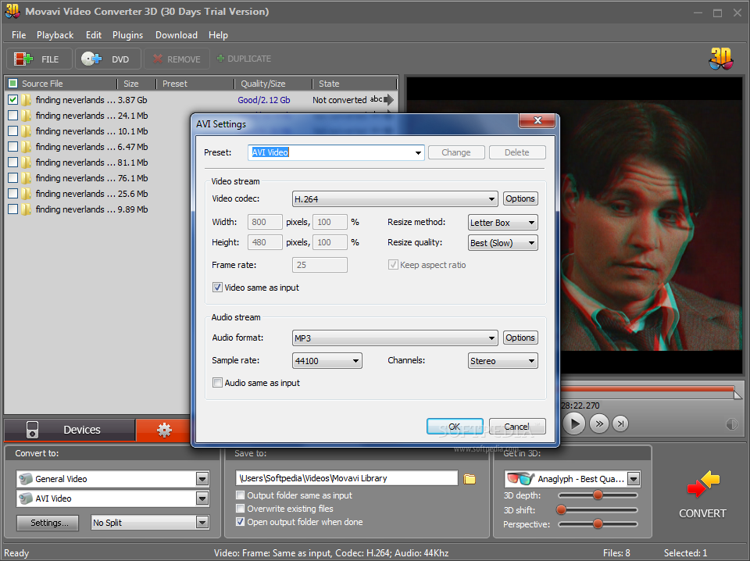750x561 pixels.
Task: Click the Settings... button
Action: point(49,523)
